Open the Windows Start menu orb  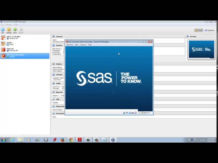click(x=4, y=140)
